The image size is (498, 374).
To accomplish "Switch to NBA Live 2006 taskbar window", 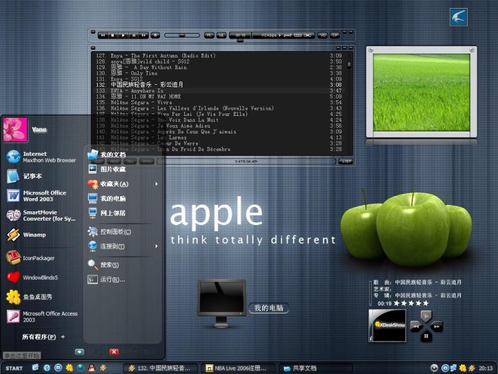I will coord(240,368).
